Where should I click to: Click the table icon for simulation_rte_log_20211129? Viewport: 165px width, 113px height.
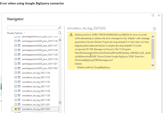[19, 95]
